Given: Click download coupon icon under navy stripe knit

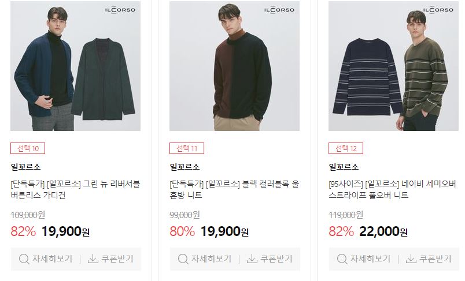Looking at the screenshot, I should point(411,259).
